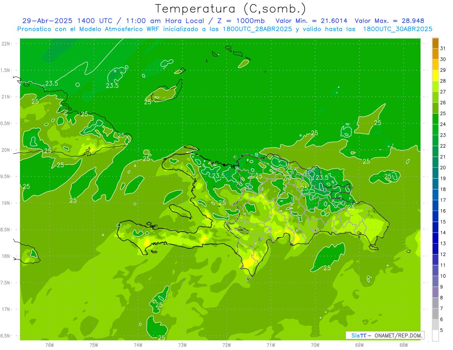Click the lime legend swatch between 27 and 28
The image size is (453, 350).
click(x=435, y=86)
